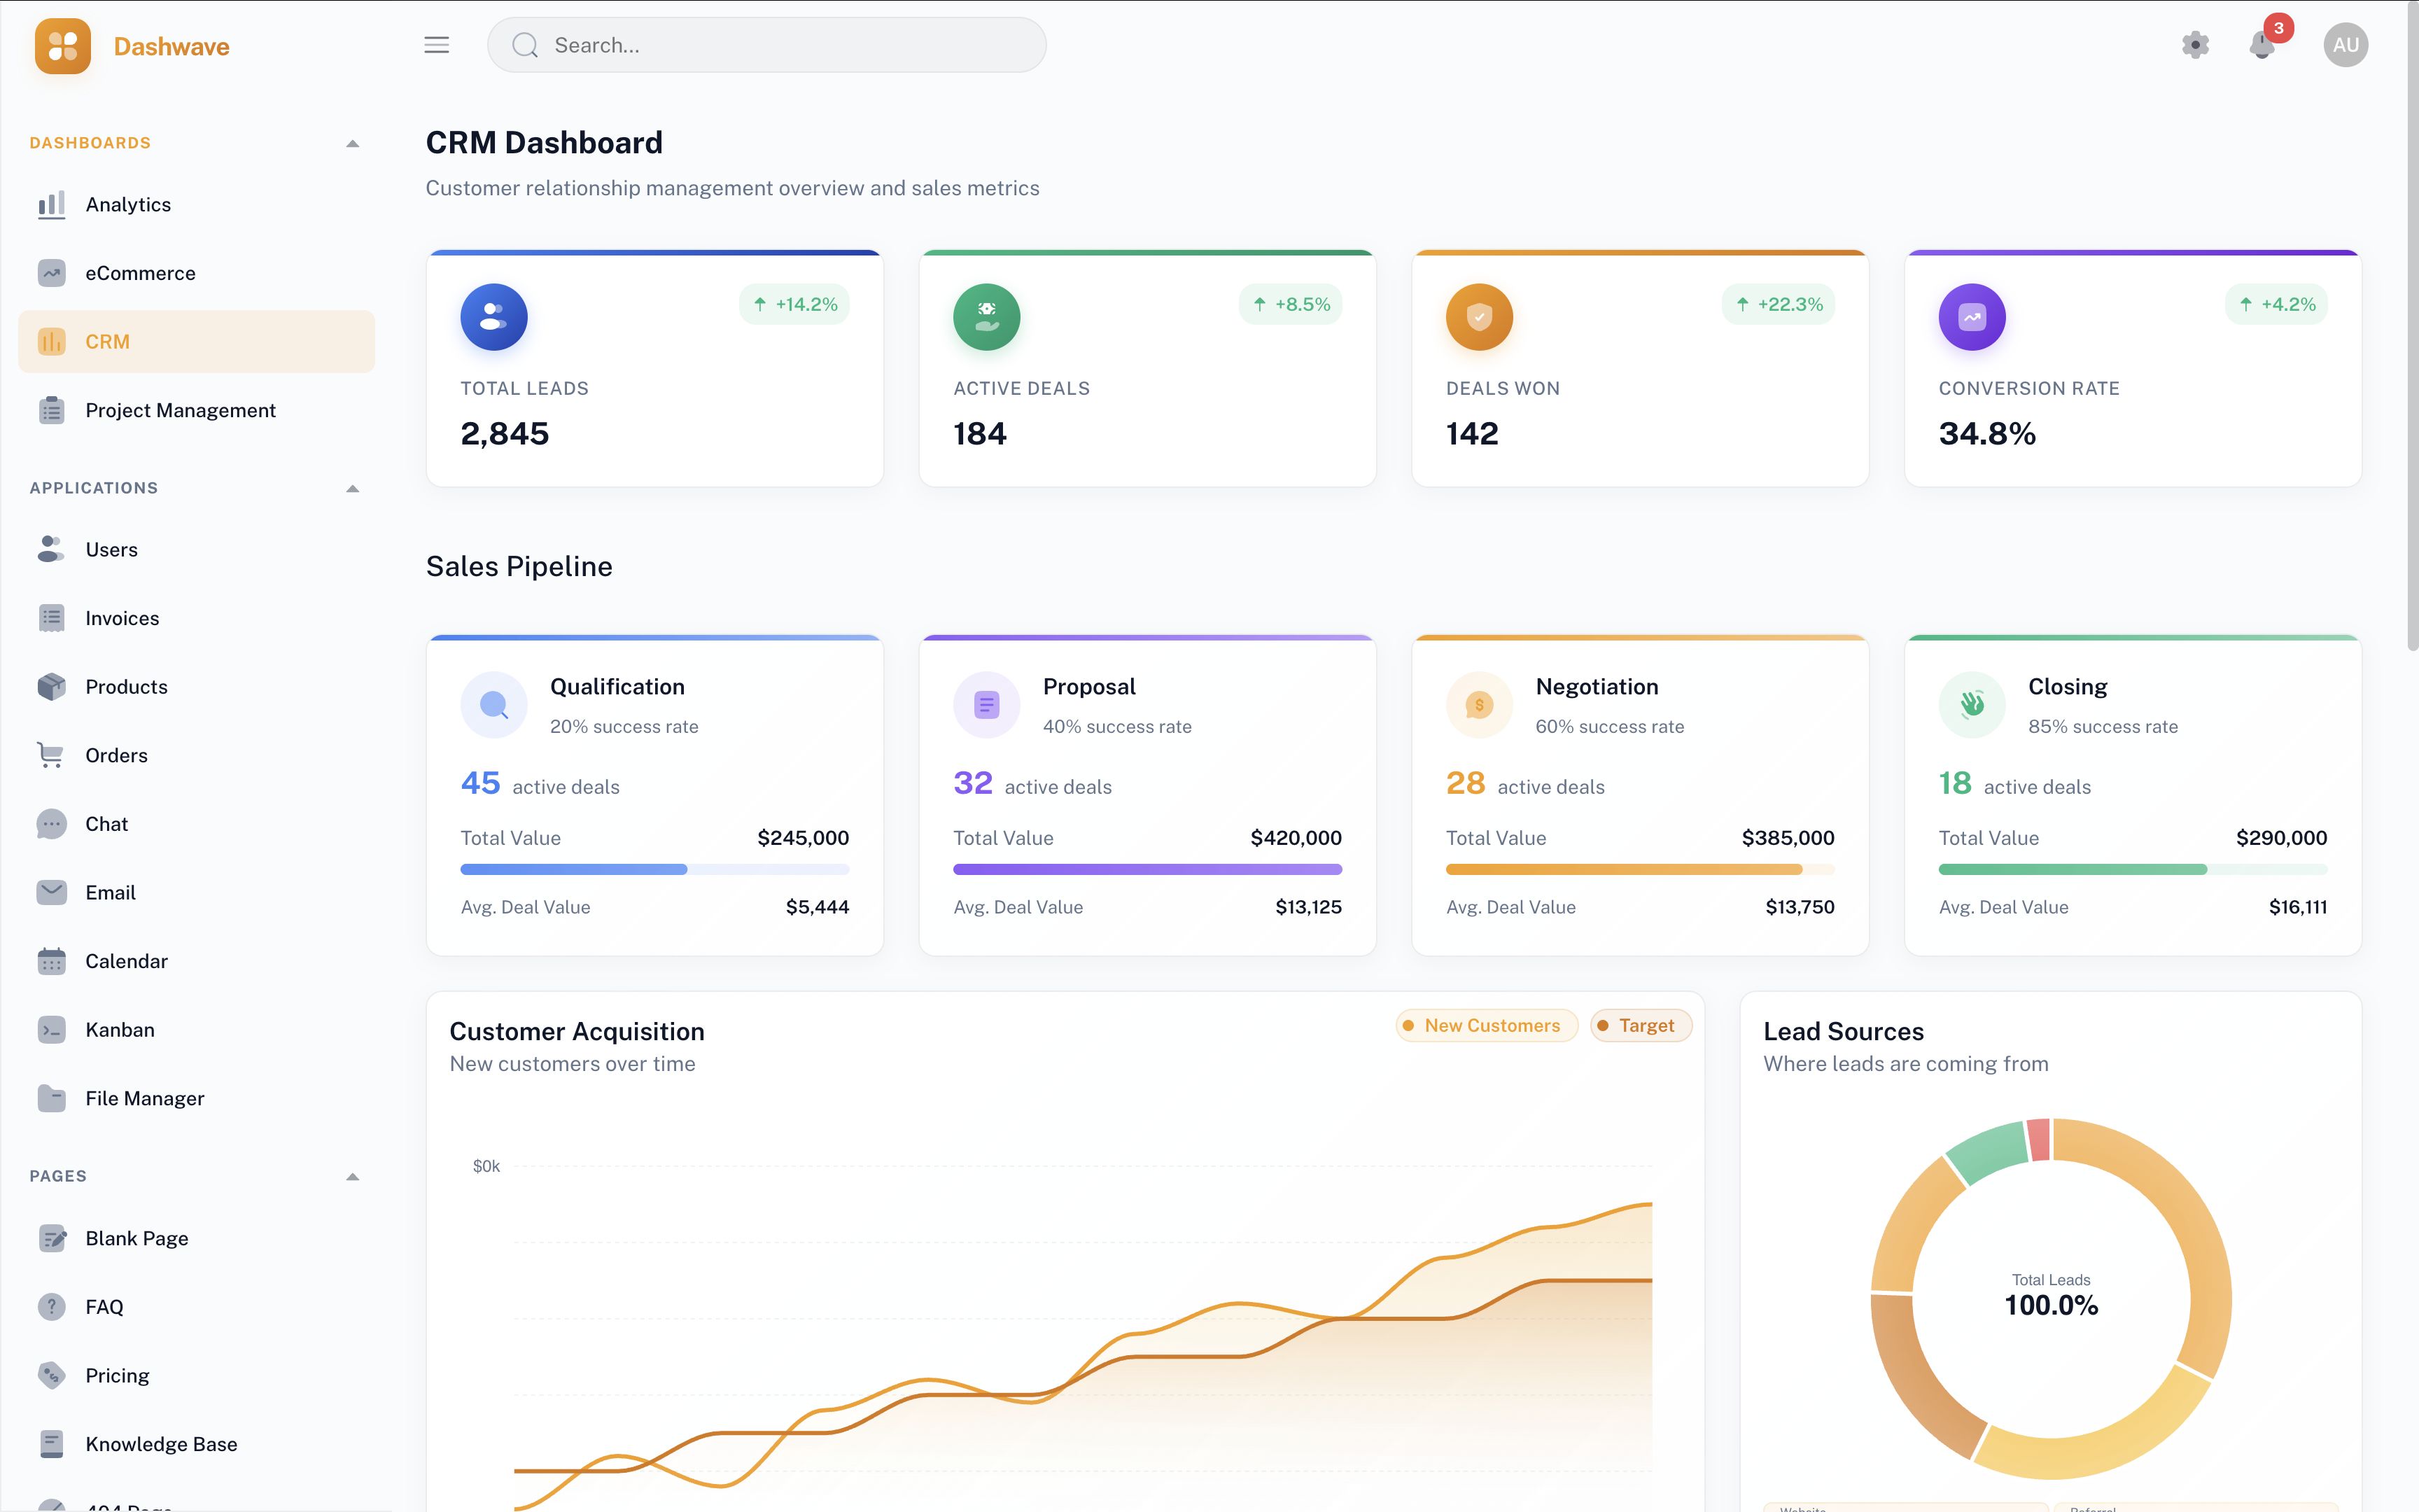Go to Kanban in the sidebar
This screenshot has width=2419, height=1512.
click(120, 1030)
